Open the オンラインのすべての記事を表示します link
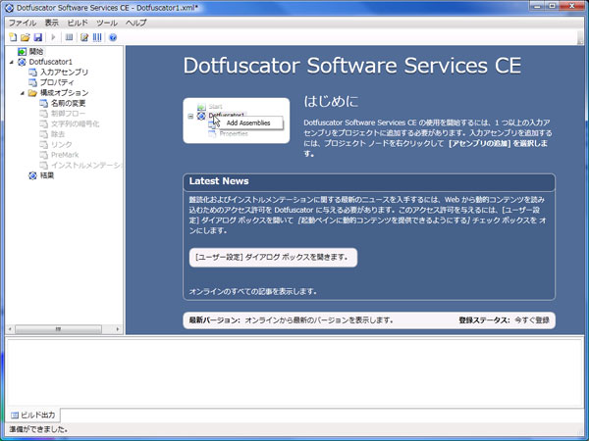This screenshot has height=441, width=589. (252, 291)
